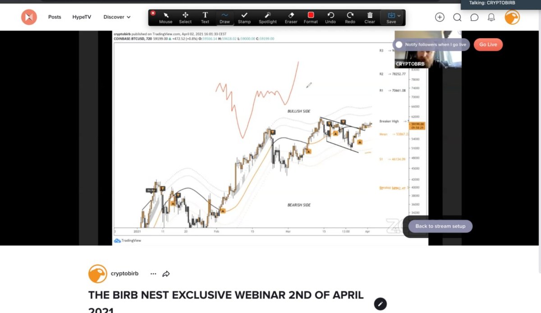
Task: Open the red Format color option
Action: [x=311, y=18]
